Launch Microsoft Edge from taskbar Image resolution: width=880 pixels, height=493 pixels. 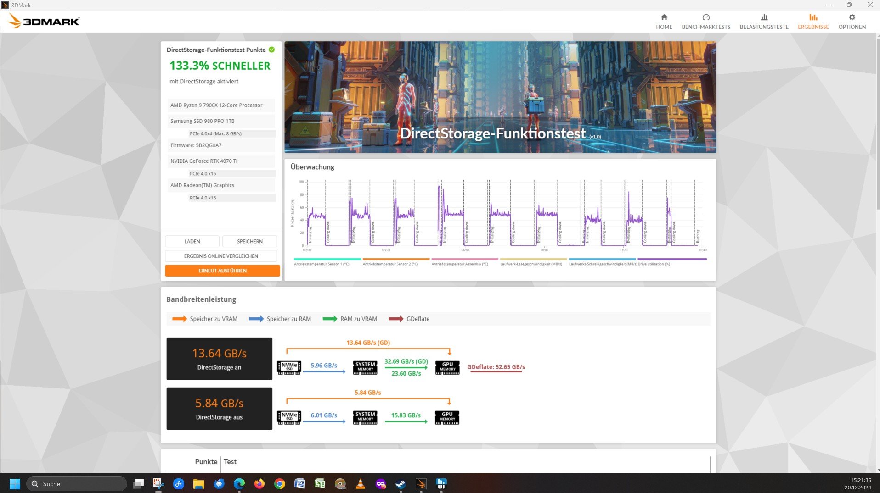coord(239,483)
